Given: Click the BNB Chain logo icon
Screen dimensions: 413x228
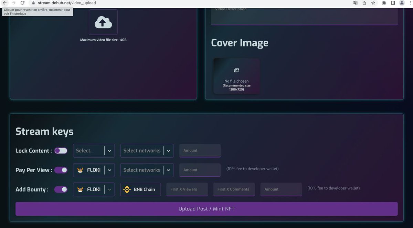Looking at the screenshot, I should click(128, 189).
